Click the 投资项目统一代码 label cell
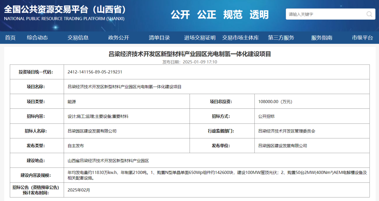 pos(37,72)
